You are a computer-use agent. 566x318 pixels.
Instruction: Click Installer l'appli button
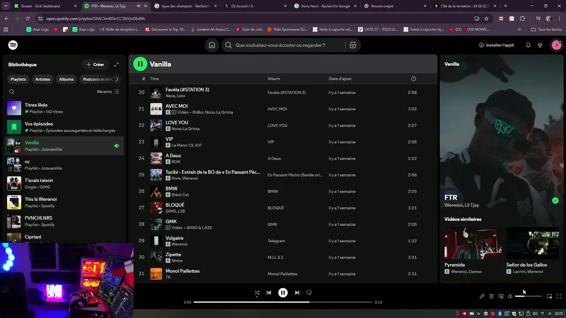(496, 45)
